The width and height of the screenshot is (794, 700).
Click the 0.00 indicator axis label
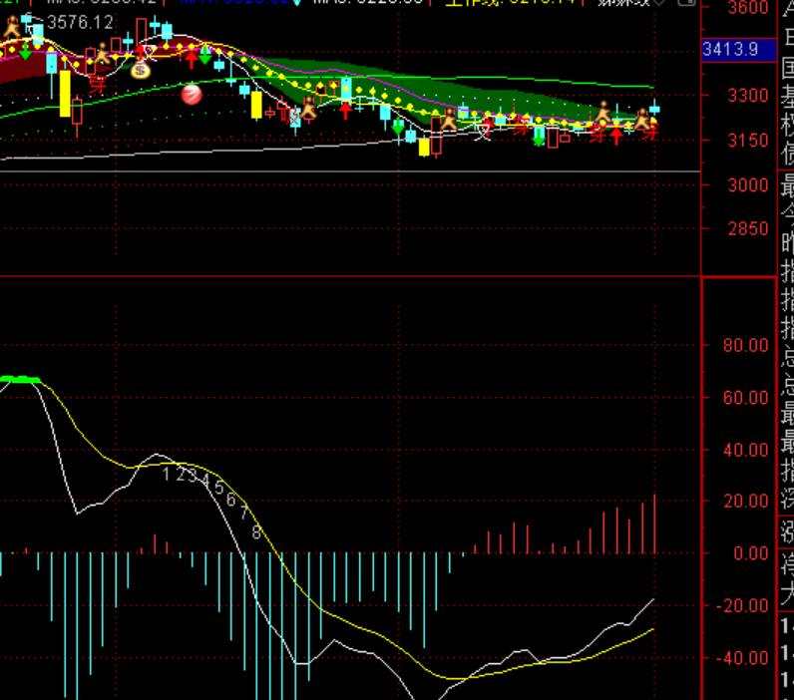pos(750,552)
